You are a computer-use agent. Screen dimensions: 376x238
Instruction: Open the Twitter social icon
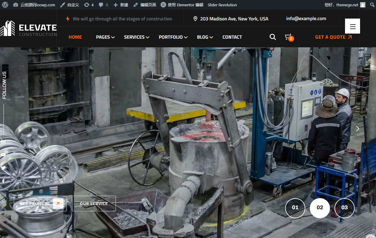tap(3, 168)
